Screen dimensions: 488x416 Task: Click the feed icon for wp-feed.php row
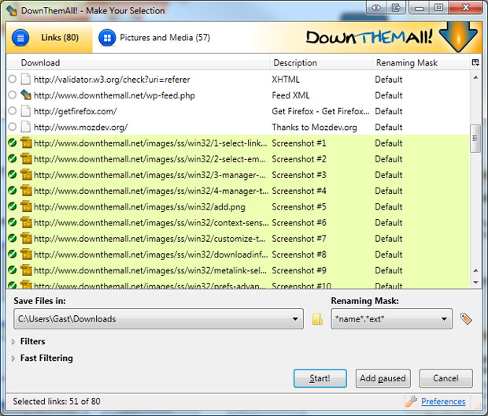tap(25, 95)
